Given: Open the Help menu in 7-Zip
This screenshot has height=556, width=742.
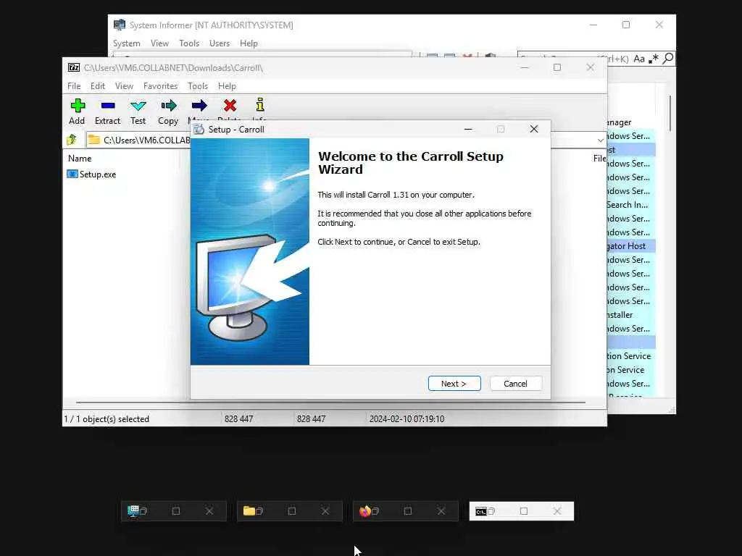Looking at the screenshot, I should coord(227,86).
